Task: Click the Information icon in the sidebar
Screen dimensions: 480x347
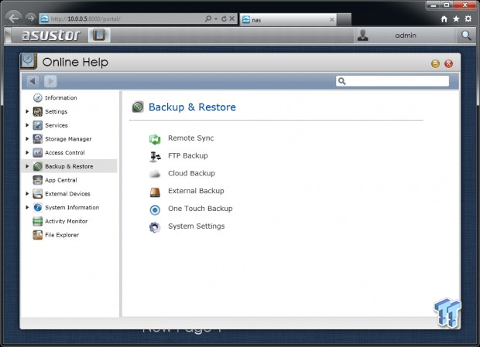Action: click(x=38, y=97)
